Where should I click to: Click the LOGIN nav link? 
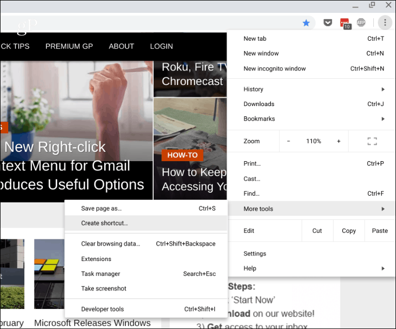pos(161,46)
